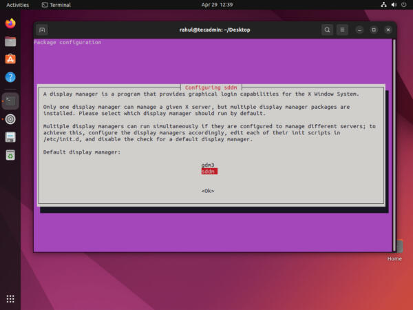Screen dimensions: 413x310
Task: Click the new tab icon in terminal
Action: point(42,30)
